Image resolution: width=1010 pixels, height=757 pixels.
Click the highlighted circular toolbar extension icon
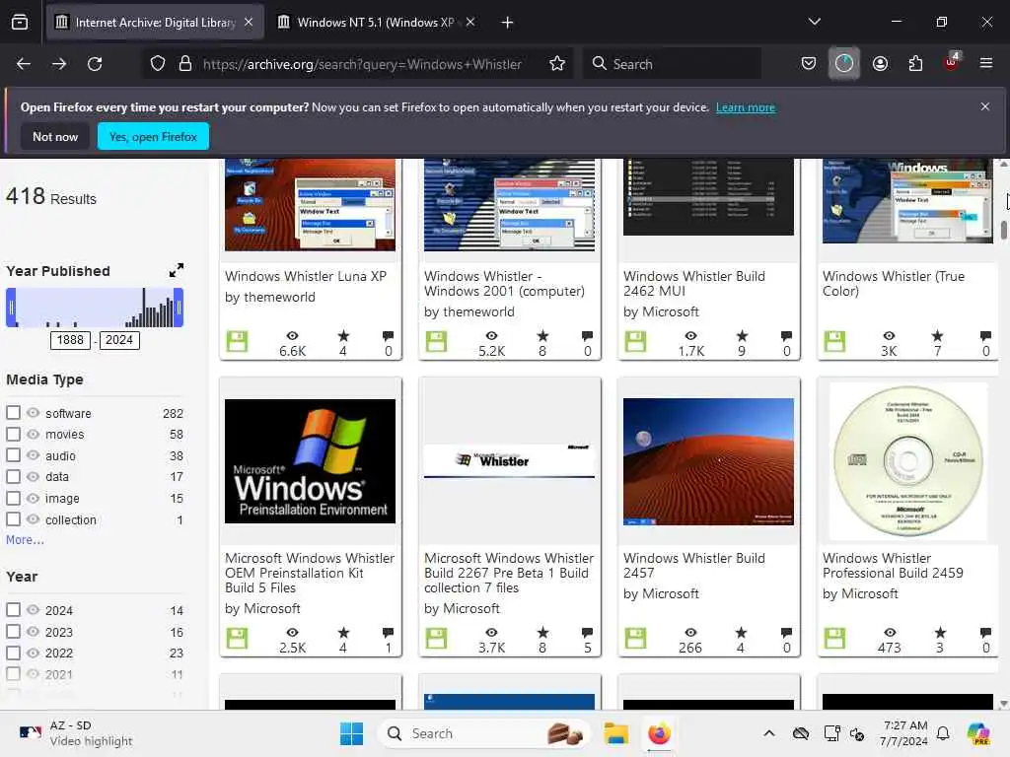(844, 64)
